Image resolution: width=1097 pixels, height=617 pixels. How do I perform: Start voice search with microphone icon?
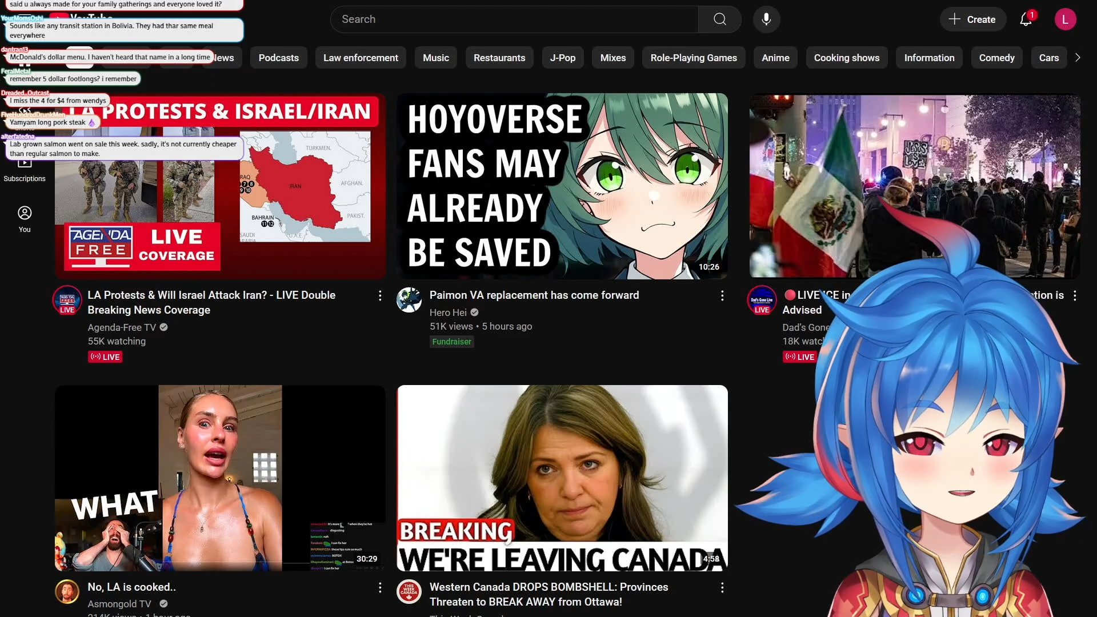[766, 19]
